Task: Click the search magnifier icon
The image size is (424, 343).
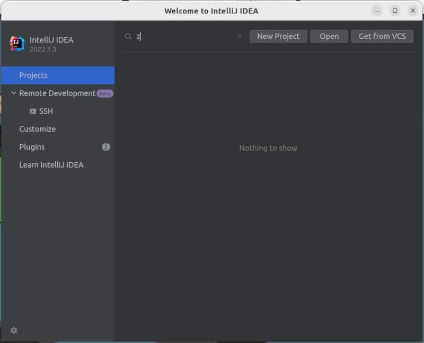Action: point(128,36)
